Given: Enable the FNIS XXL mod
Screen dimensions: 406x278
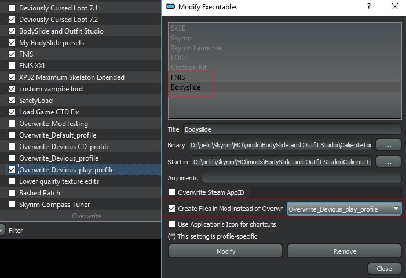Looking at the screenshot, I should pyautogui.click(x=12, y=66).
